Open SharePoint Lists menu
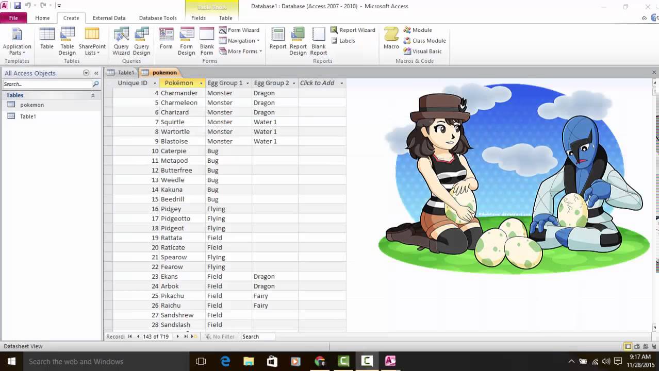Screen dimensions: 659x371 tap(92, 42)
